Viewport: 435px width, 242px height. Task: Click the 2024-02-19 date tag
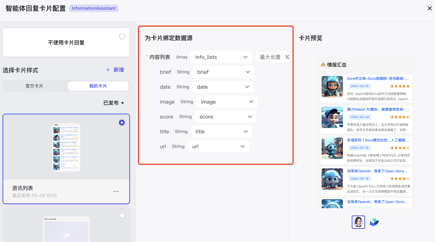click(359, 148)
